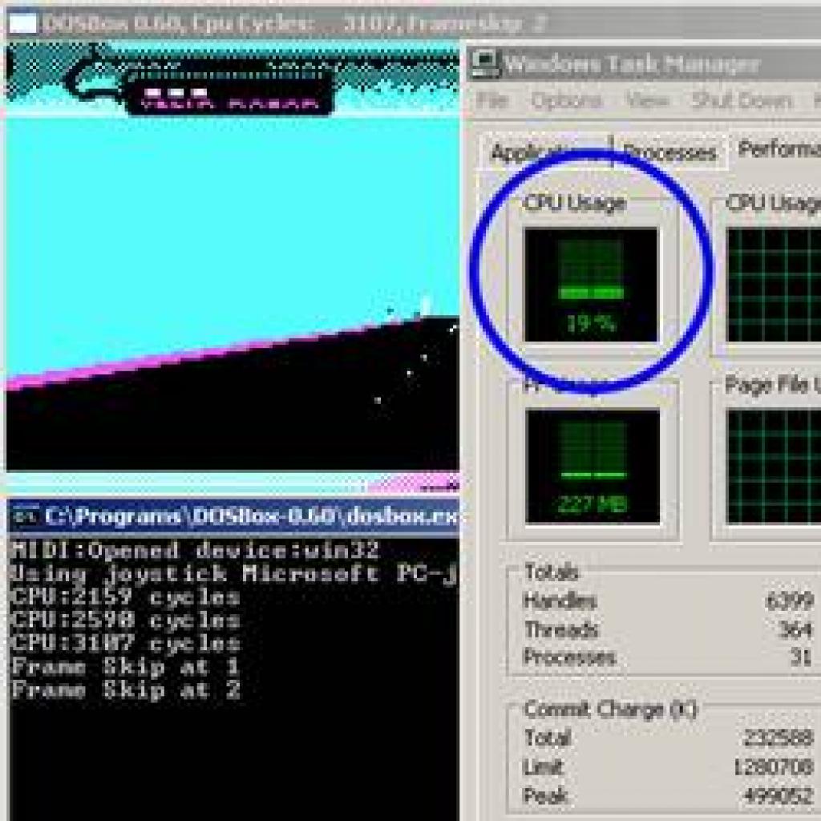Click the Threads count 364
The height and width of the screenshot is (821, 821).
pos(795,630)
